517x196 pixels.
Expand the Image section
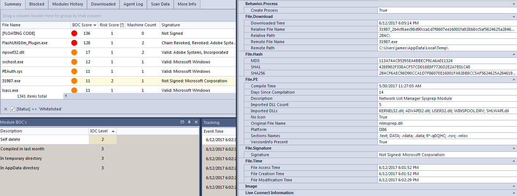(514, 186)
